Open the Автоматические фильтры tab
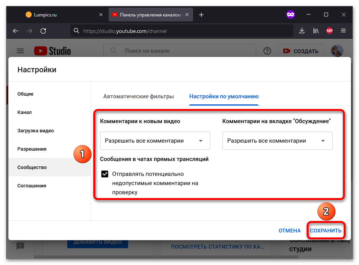This screenshot has width=359, height=265. pyautogui.click(x=138, y=96)
